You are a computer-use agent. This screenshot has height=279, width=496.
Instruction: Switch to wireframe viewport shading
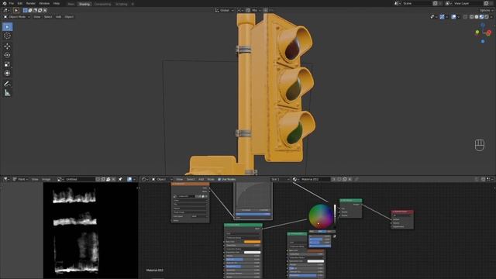[x=472, y=17]
